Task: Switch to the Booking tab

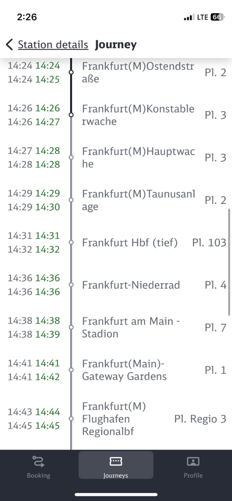Action: click(x=38, y=465)
